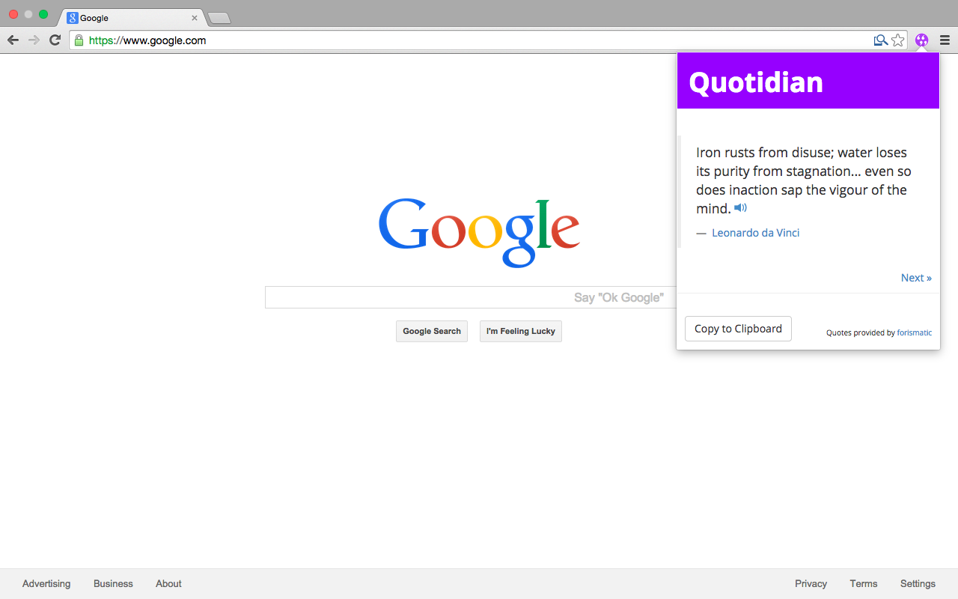Play the quote aloud via speaker icon
Image resolution: width=958 pixels, height=599 pixels.
740,207
